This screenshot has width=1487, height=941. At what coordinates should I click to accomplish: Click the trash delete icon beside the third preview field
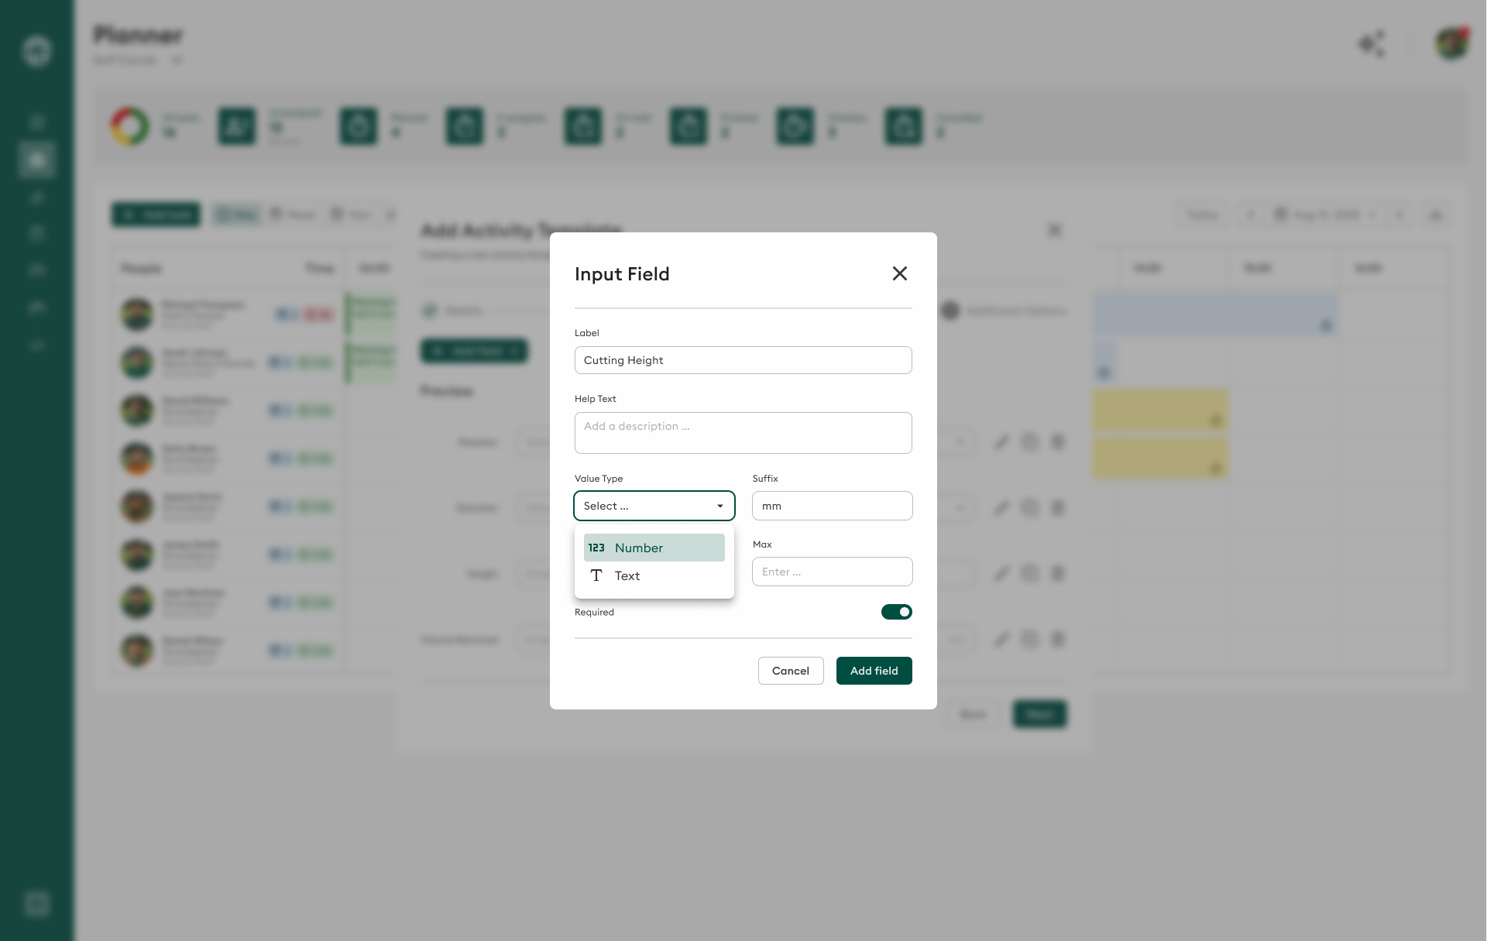[x=1059, y=574]
